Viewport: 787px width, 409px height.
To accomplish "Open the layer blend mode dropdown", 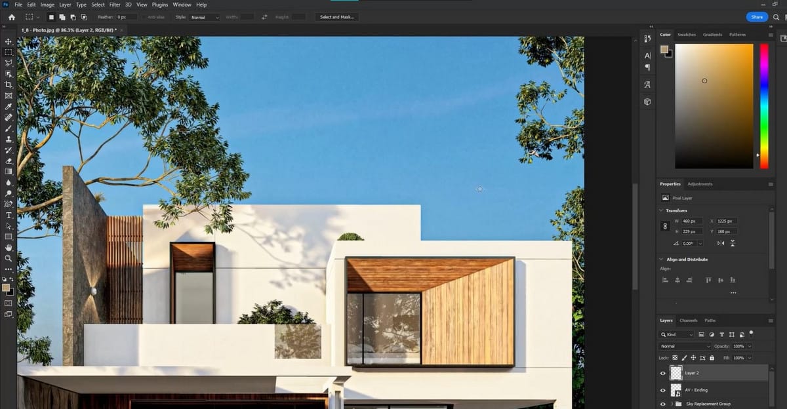I will point(685,346).
